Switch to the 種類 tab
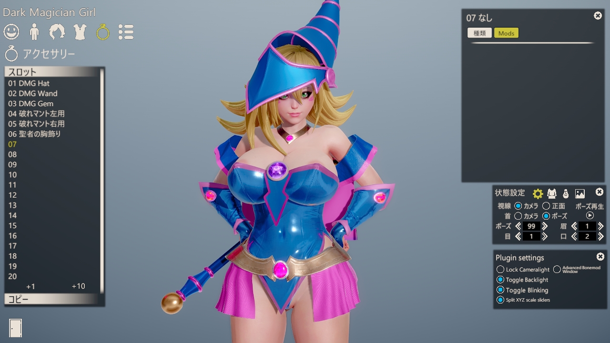Screen dimensions: 610x343 click(x=479, y=33)
